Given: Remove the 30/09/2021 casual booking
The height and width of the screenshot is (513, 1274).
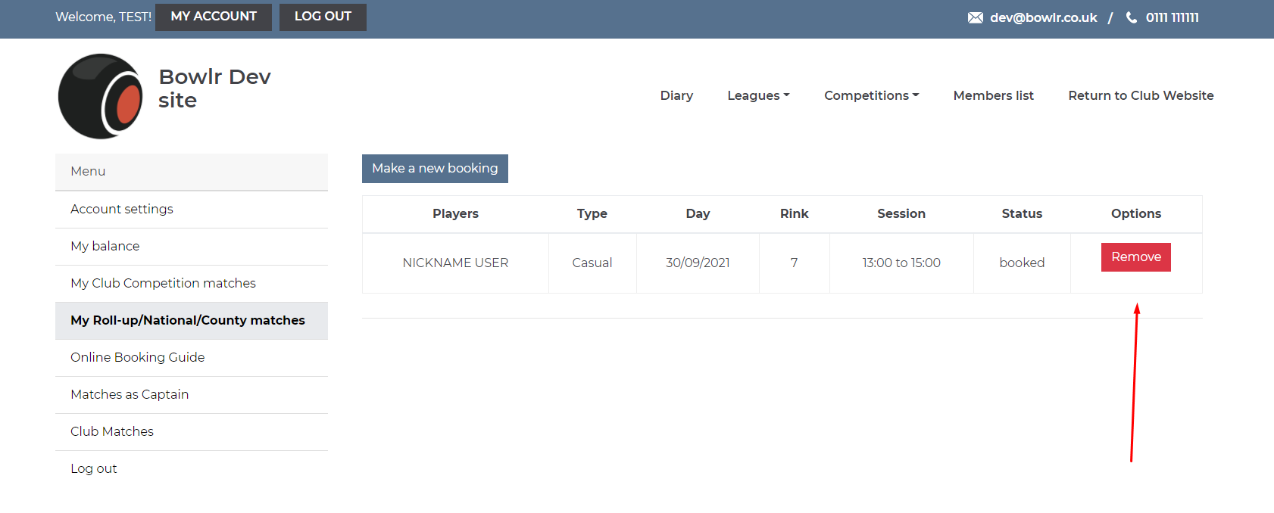Looking at the screenshot, I should pyautogui.click(x=1135, y=257).
